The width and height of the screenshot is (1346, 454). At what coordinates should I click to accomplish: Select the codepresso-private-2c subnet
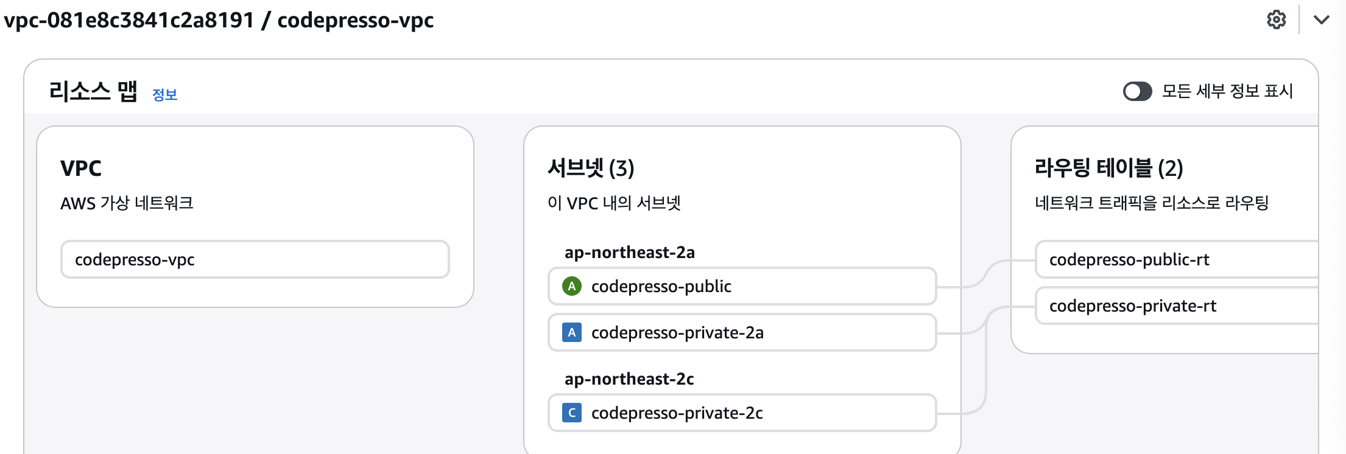[x=742, y=413]
